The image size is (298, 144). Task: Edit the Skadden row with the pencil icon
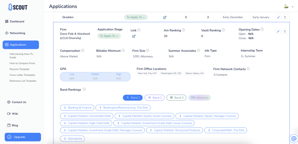click(278, 17)
